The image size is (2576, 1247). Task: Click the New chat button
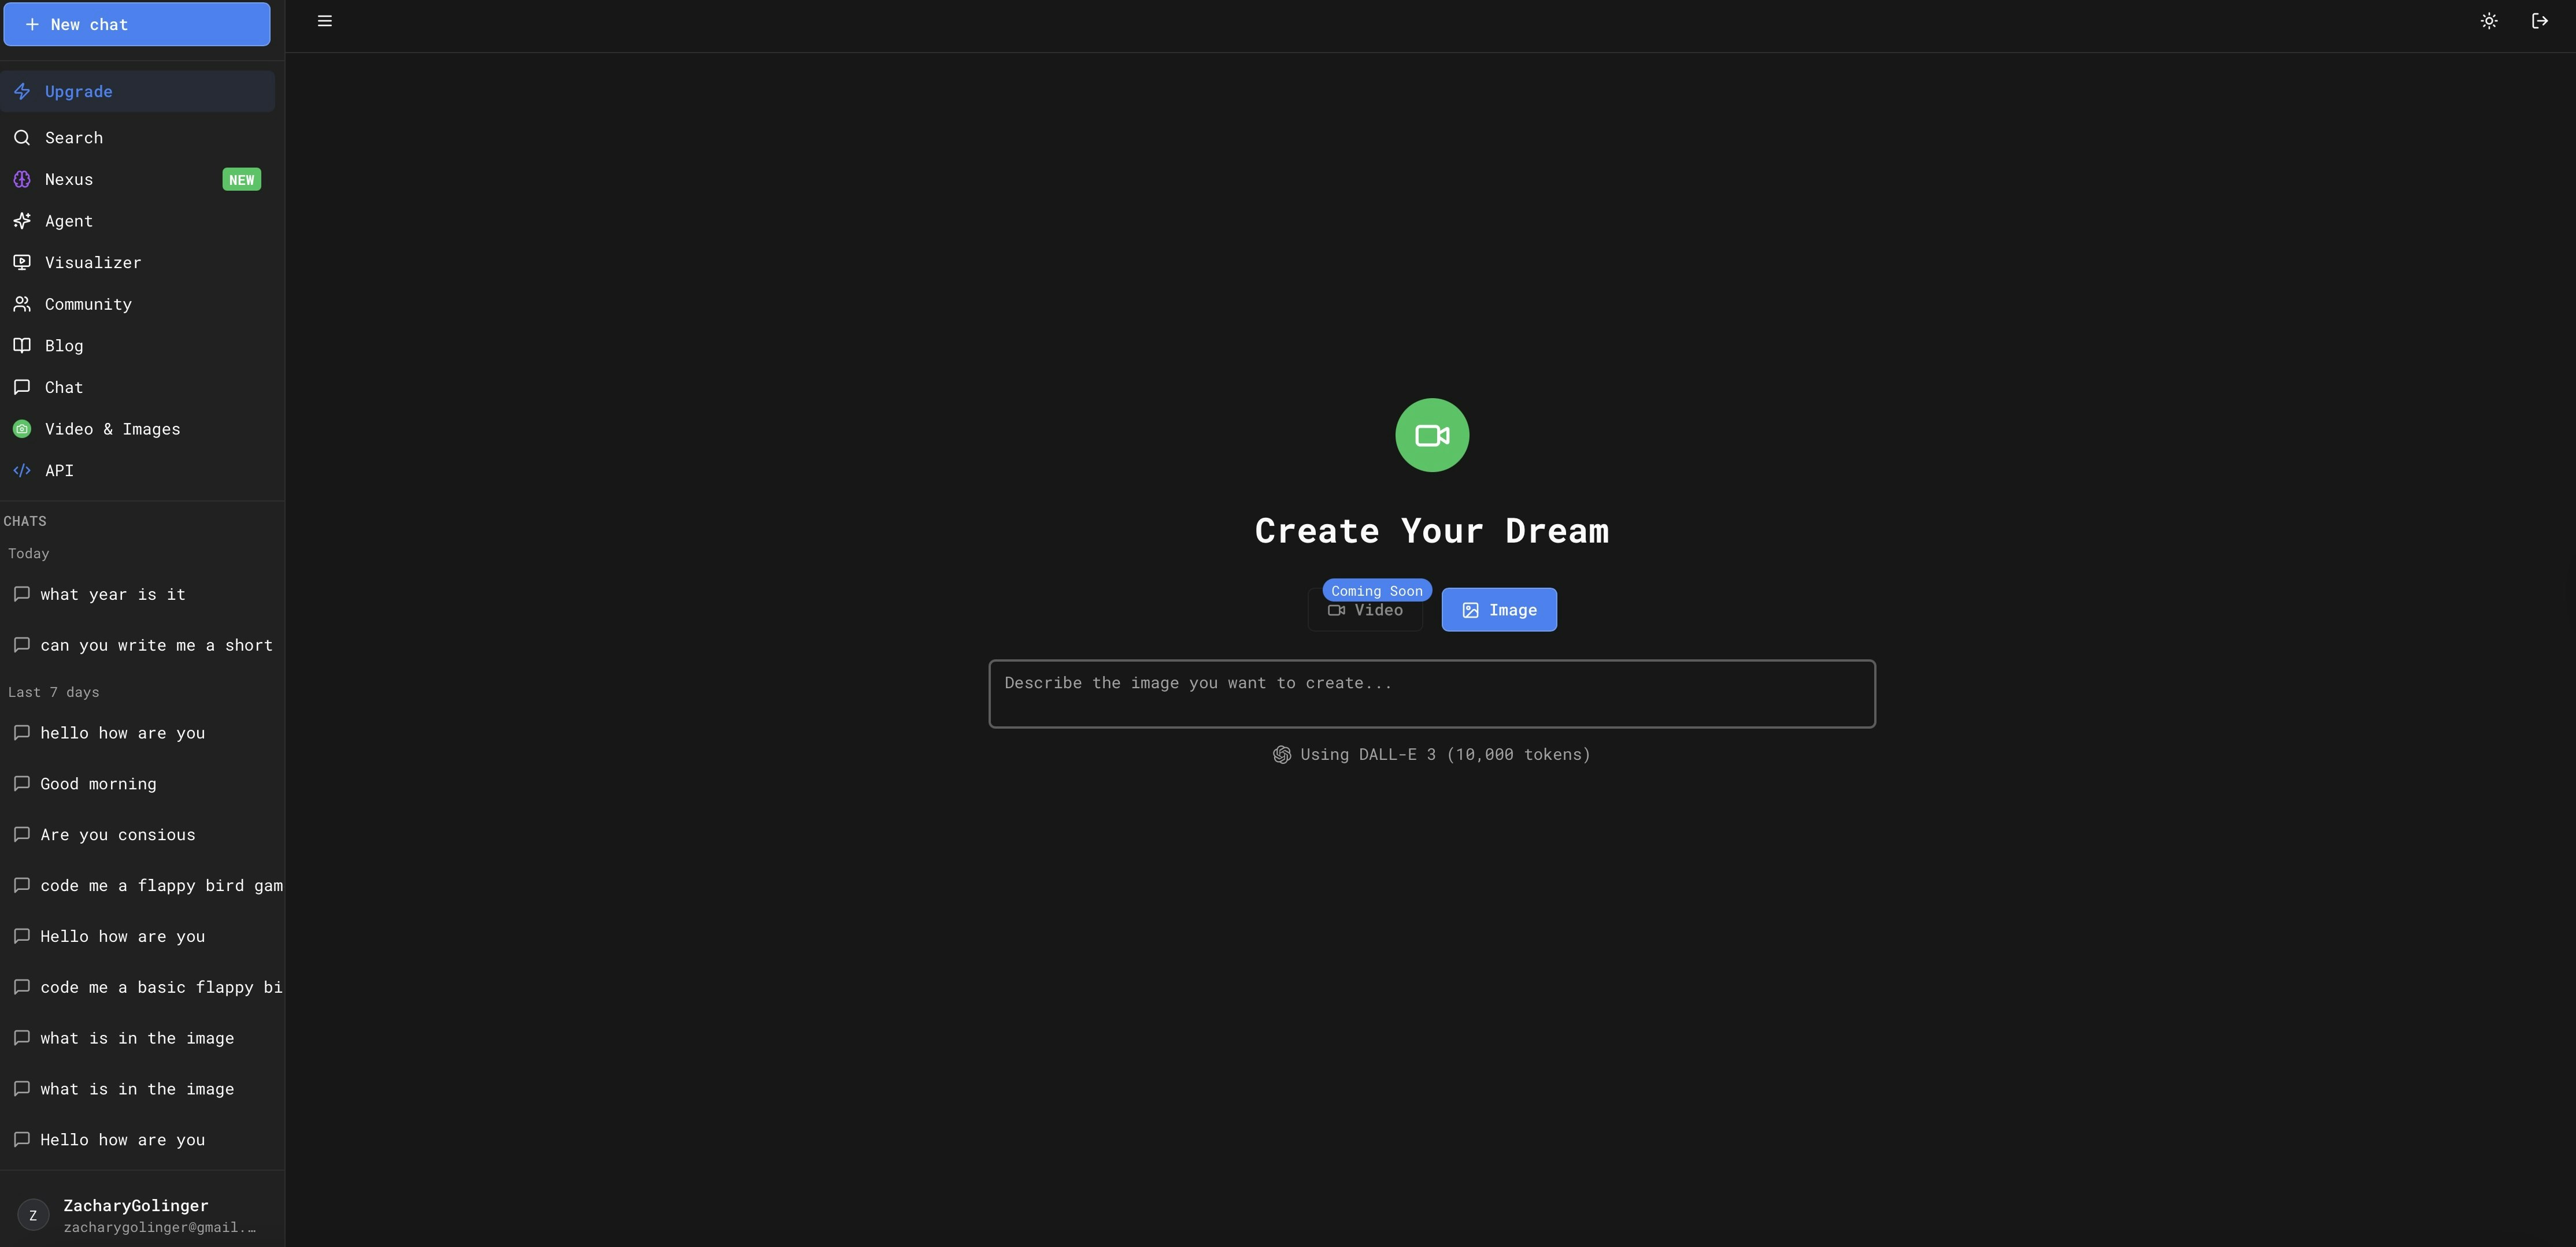pos(137,24)
